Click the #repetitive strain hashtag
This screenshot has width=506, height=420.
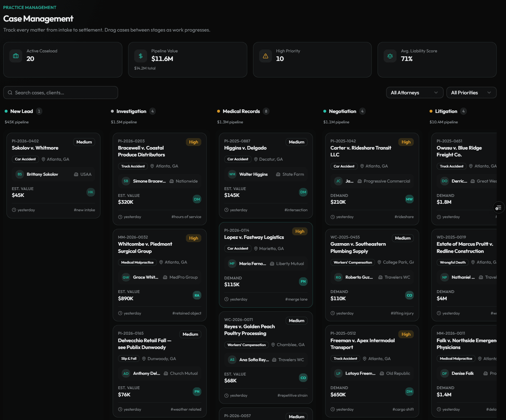292,395
